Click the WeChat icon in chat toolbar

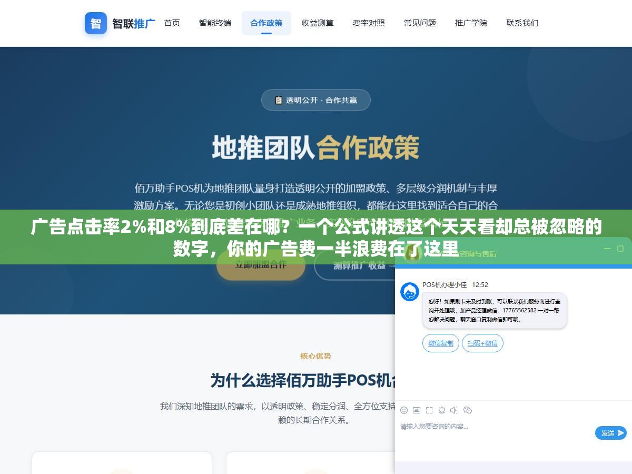[468, 410]
